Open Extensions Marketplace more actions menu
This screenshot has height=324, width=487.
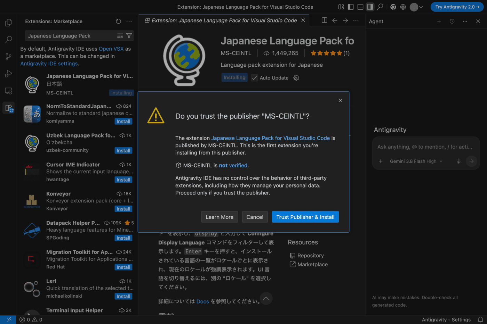click(129, 21)
